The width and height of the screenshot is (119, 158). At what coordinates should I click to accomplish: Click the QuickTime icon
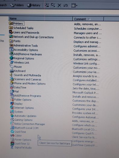(x=12, y=132)
